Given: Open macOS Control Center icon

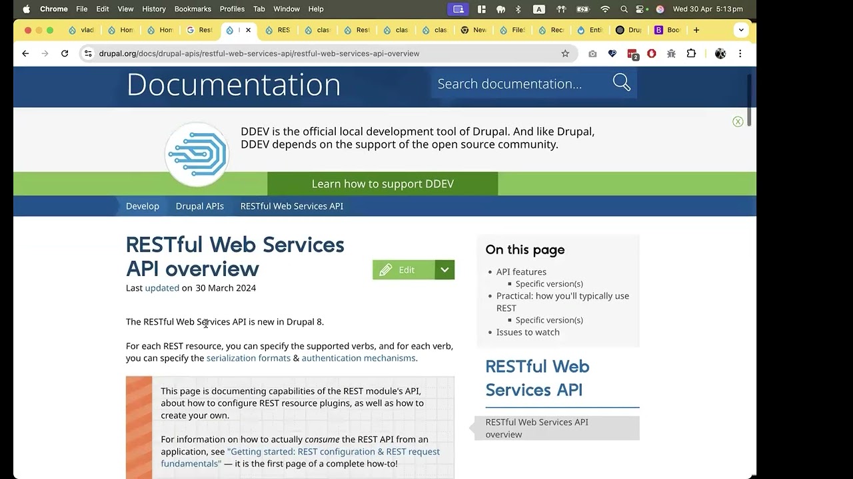Looking at the screenshot, I should click(x=642, y=9).
